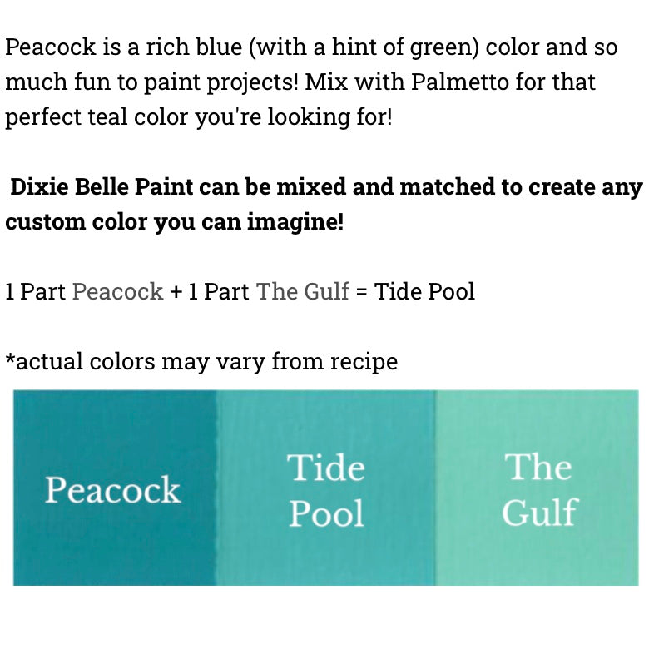Select the dark Peacock color swatch

pyautogui.click(x=115, y=488)
